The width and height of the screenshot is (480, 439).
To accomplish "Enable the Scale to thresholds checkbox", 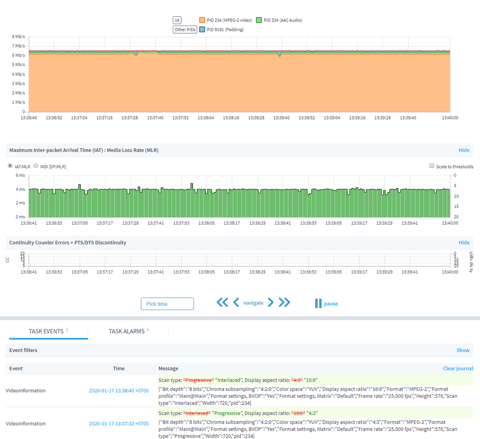I will point(432,166).
